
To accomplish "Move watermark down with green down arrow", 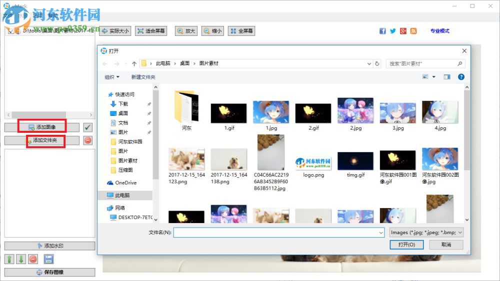I will [x=21, y=259].
